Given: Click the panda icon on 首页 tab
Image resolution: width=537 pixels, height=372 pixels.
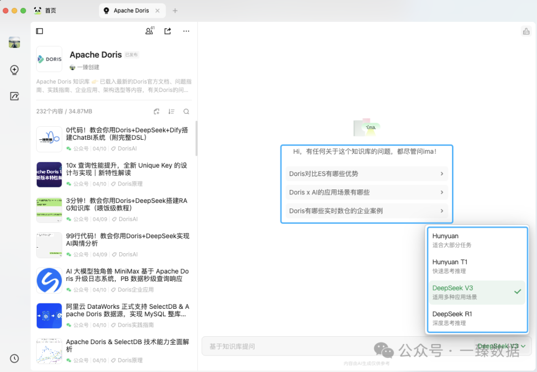Looking at the screenshot, I should 38,10.
